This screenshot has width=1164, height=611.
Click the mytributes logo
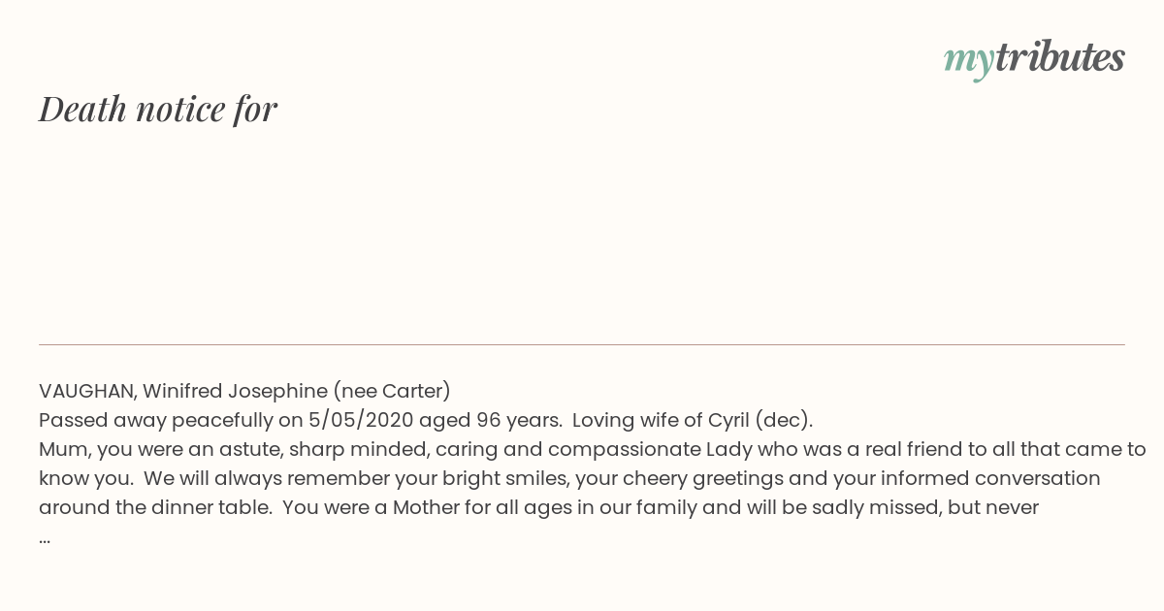[1034, 58]
